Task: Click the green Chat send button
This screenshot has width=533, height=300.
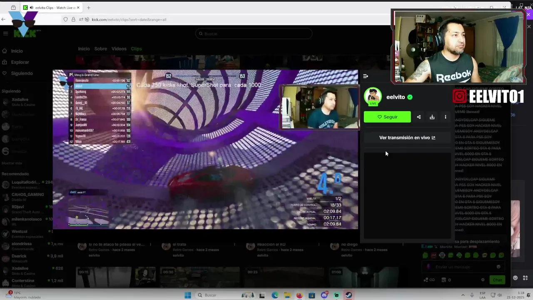Action: pyautogui.click(x=497, y=280)
